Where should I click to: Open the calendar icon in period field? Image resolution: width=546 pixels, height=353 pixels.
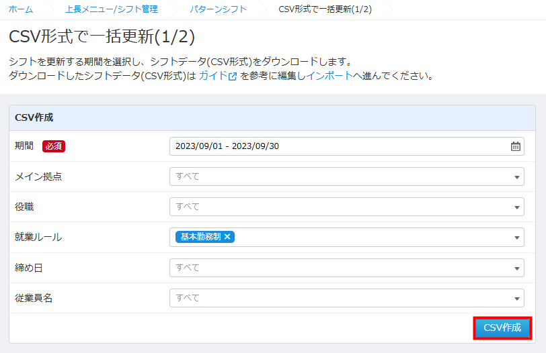tap(515, 146)
